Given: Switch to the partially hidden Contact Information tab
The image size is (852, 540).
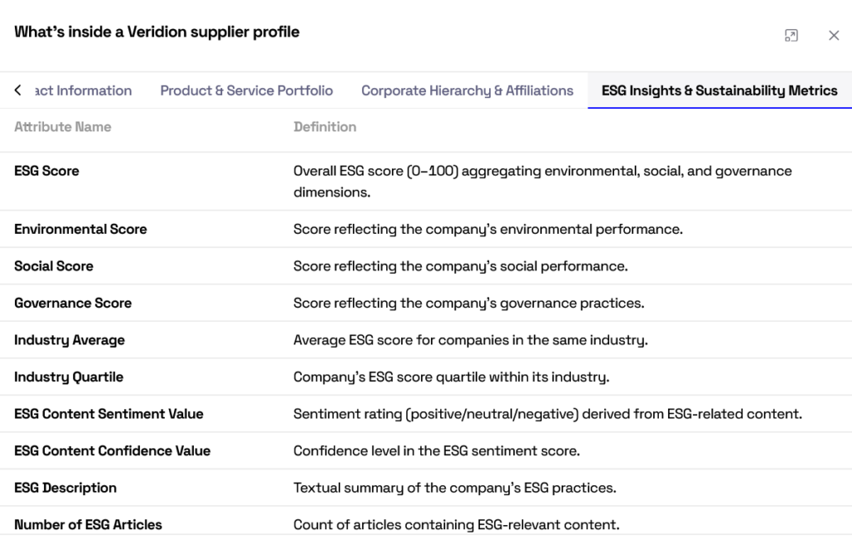Looking at the screenshot, I should coord(83,91).
